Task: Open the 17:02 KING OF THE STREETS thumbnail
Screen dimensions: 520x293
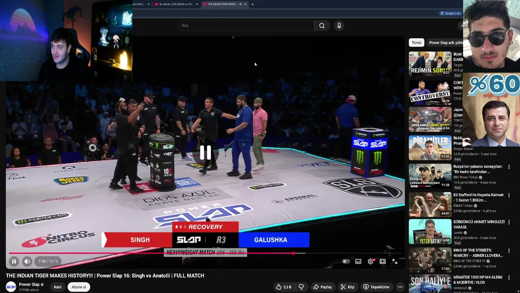Action: (430, 260)
